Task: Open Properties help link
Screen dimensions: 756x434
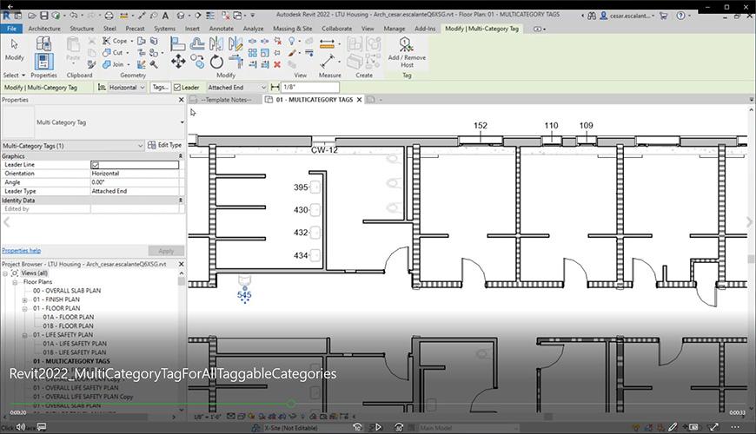Action: [21, 251]
